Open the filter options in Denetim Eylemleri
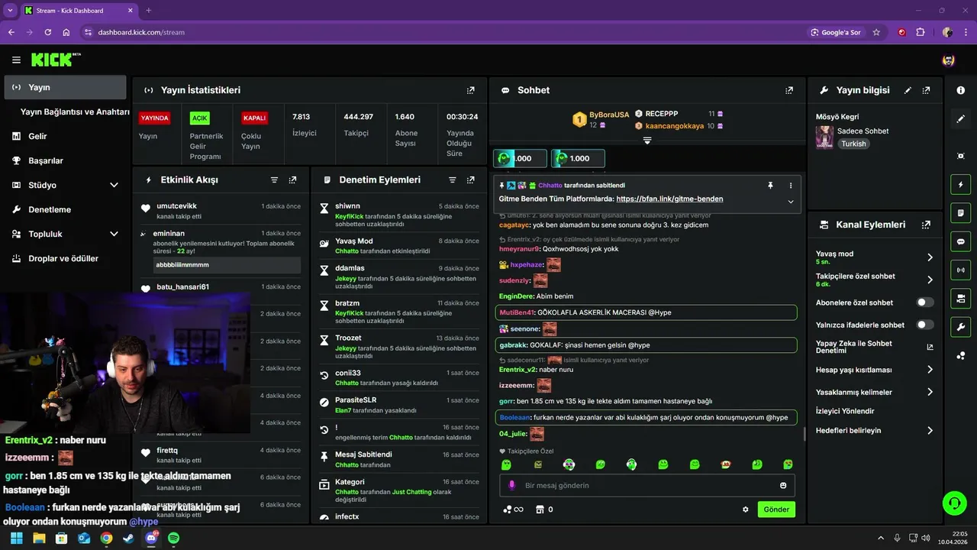 coord(452,180)
